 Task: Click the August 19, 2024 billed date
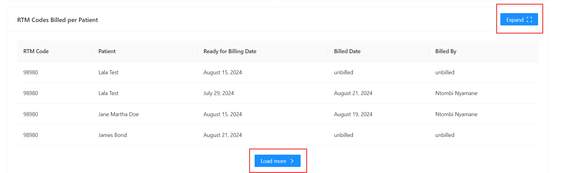[353, 114]
